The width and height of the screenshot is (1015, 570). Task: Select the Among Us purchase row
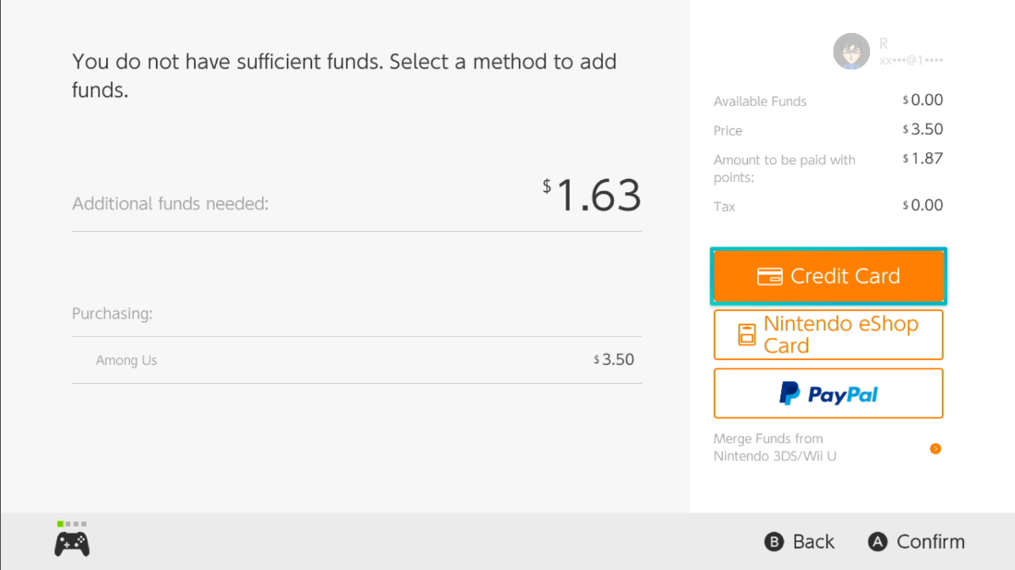[356, 360]
